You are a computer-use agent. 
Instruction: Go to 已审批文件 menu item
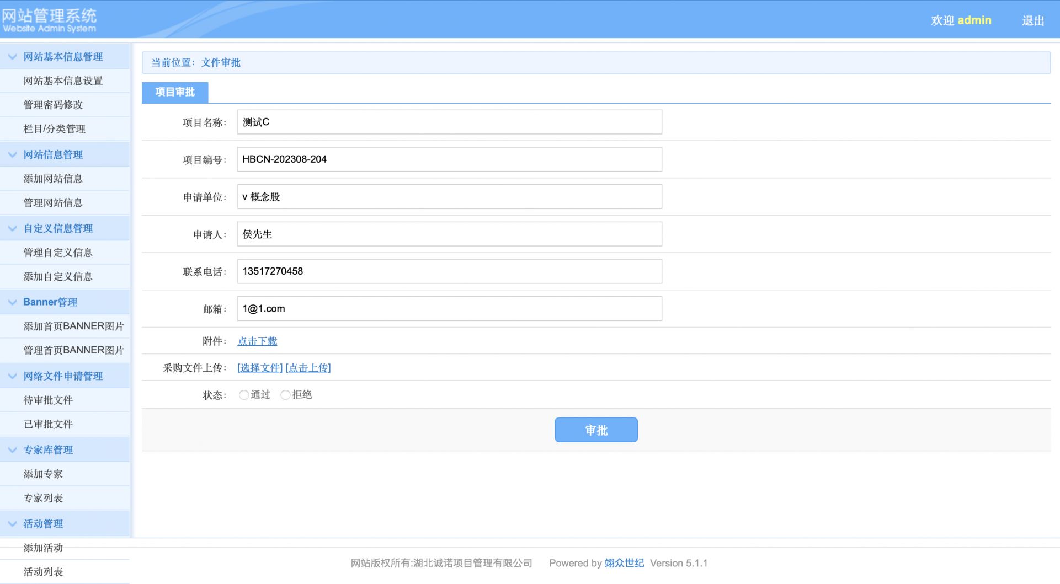click(x=48, y=424)
